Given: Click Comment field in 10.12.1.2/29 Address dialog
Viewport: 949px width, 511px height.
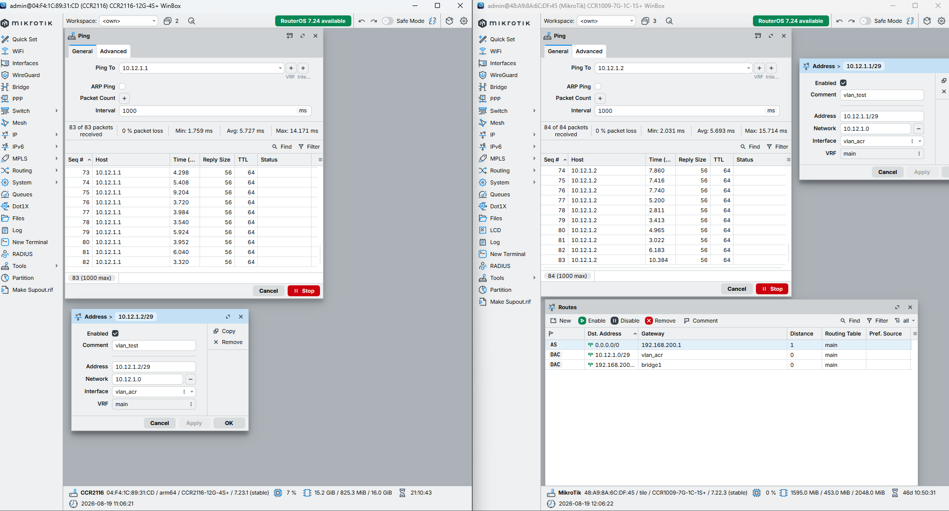Looking at the screenshot, I should coord(154,345).
